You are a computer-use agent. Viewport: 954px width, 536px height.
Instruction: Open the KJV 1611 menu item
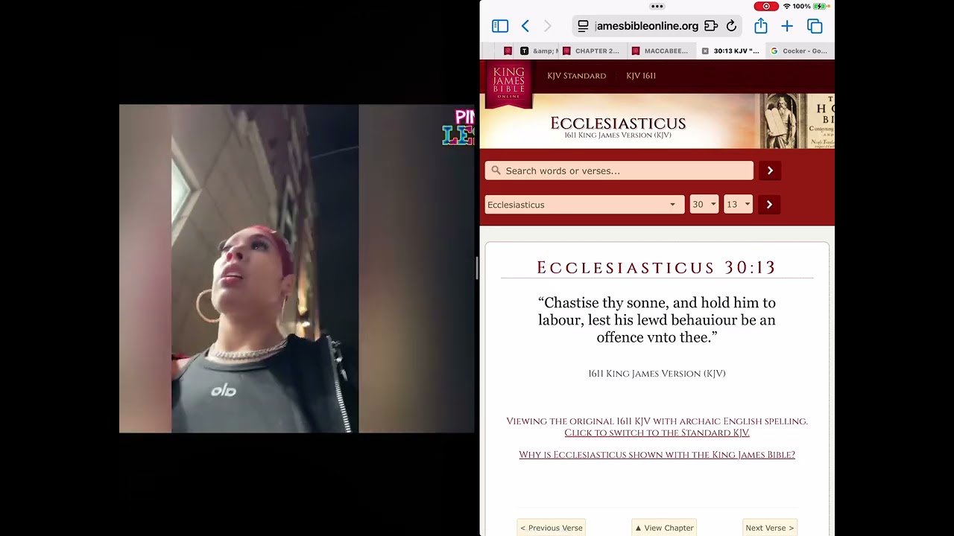tap(641, 76)
